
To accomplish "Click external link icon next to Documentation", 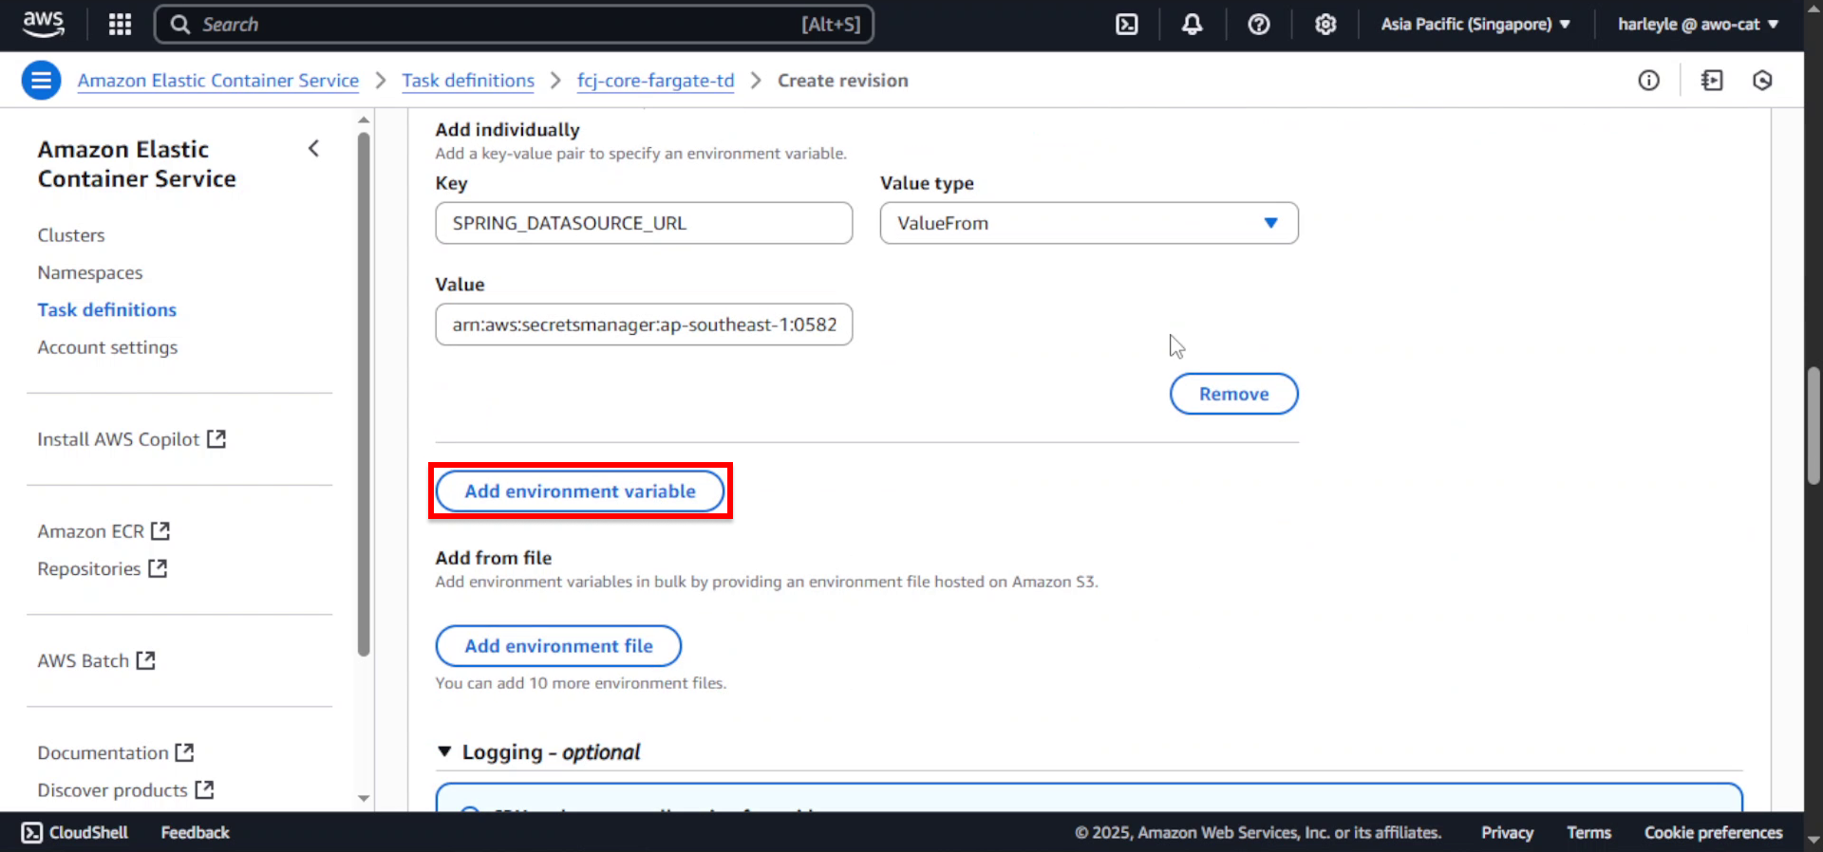I will pyautogui.click(x=184, y=752).
